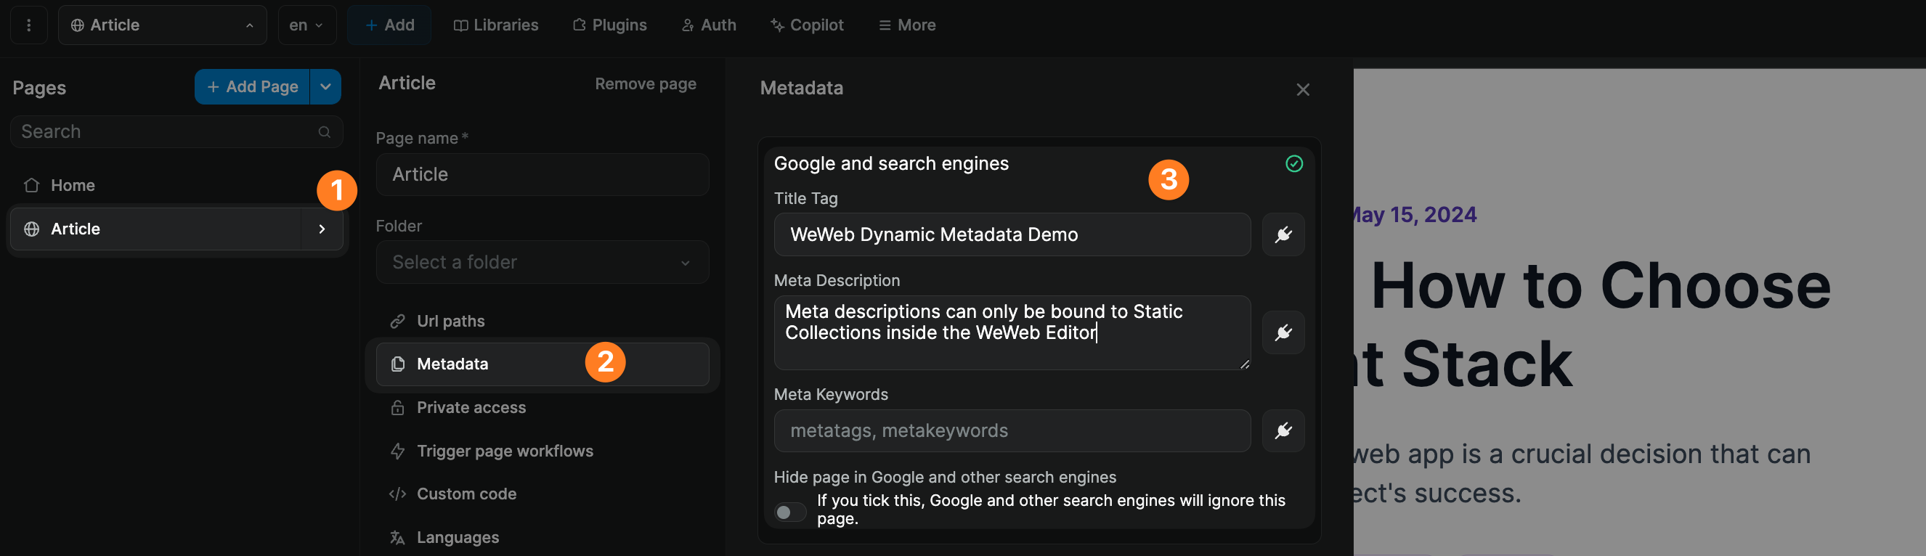1926x556 pixels.
Task: Click the code brackets icon beside Custom code
Action: (398, 494)
